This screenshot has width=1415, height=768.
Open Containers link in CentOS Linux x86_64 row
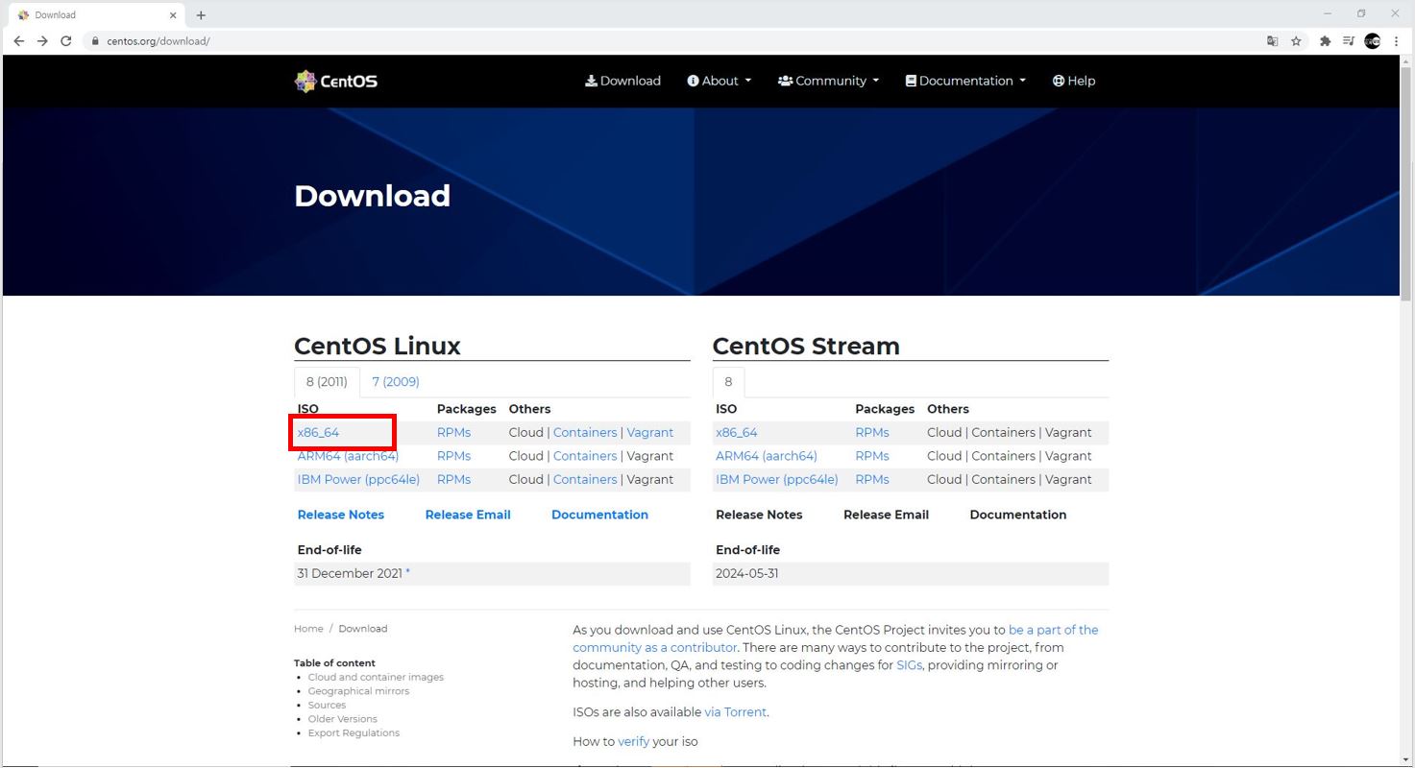pyautogui.click(x=585, y=433)
